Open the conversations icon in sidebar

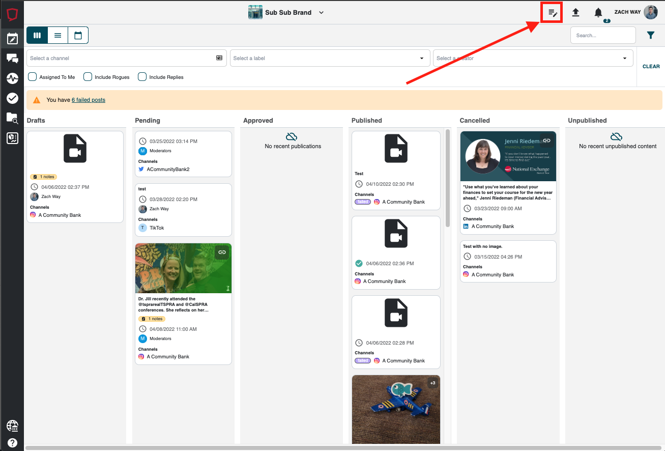pos(12,58)
